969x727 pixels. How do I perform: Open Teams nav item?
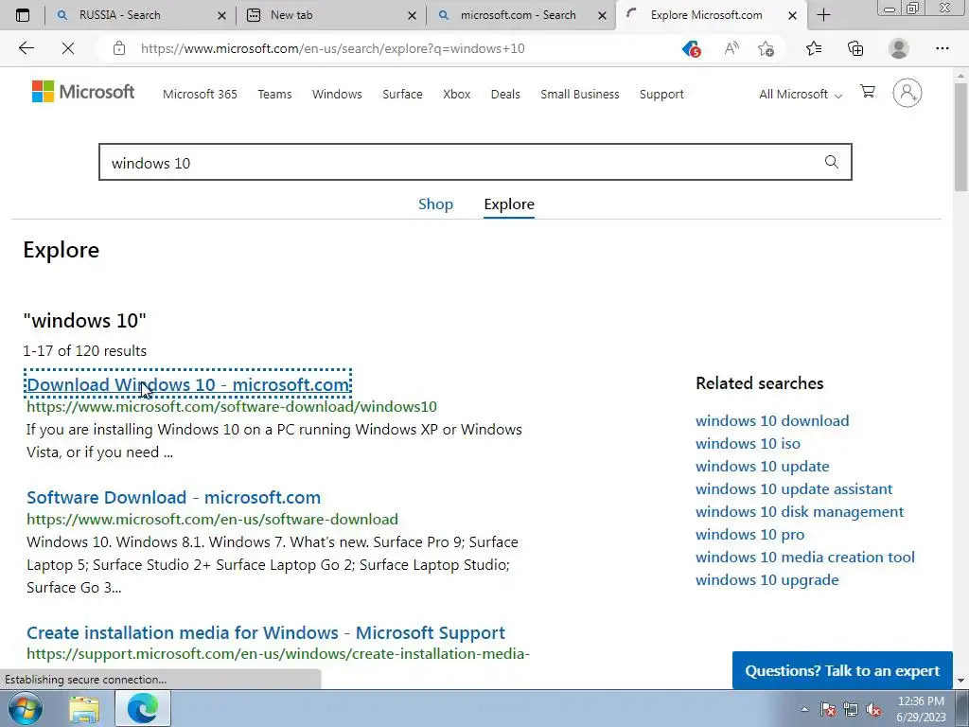click(274, 94)
